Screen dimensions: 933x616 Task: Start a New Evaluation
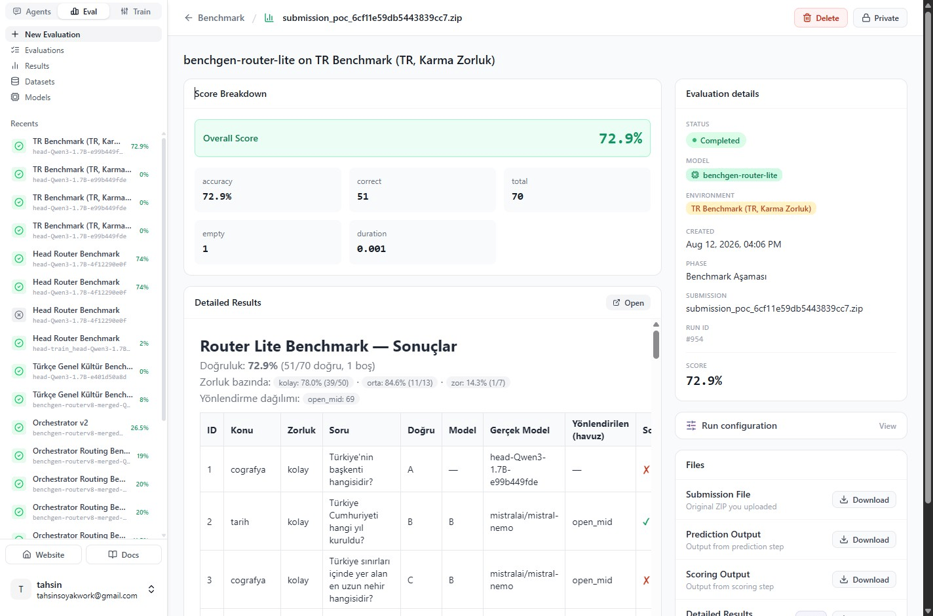pos(83,34)
